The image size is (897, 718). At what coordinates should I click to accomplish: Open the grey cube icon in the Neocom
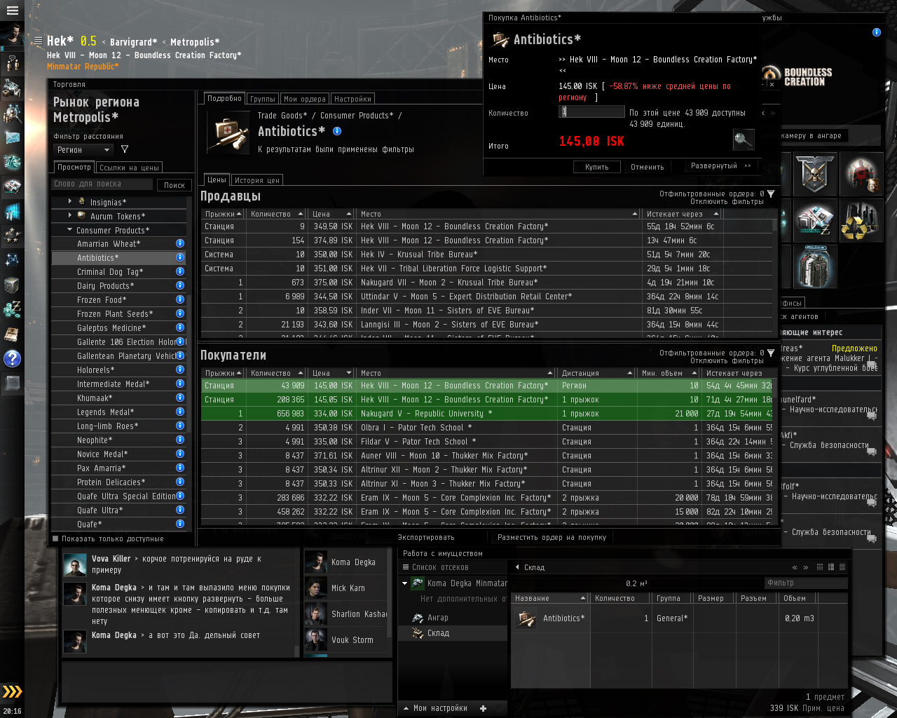[13, 285]
